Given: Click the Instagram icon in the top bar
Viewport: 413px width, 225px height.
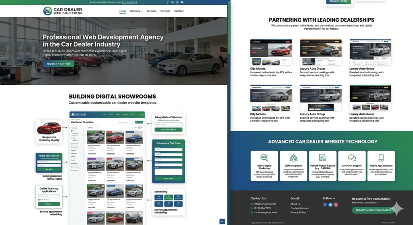Looking at the screenshot, I should point(177,2).
